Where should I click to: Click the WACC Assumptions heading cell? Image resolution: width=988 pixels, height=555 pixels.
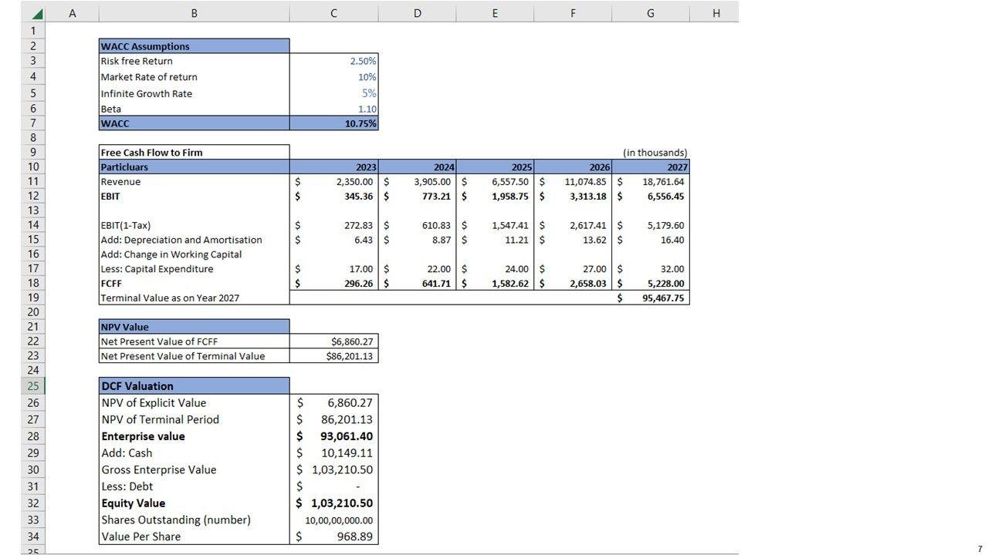tap(194, 46)
